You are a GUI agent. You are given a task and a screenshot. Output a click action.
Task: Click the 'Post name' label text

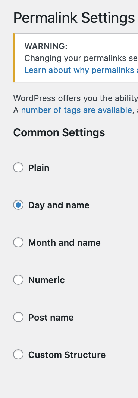[x=51, y=317]
